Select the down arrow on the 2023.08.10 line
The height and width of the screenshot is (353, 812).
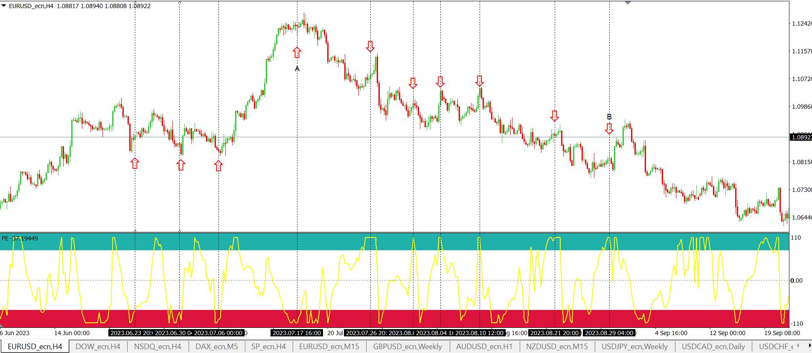[480, 81]
